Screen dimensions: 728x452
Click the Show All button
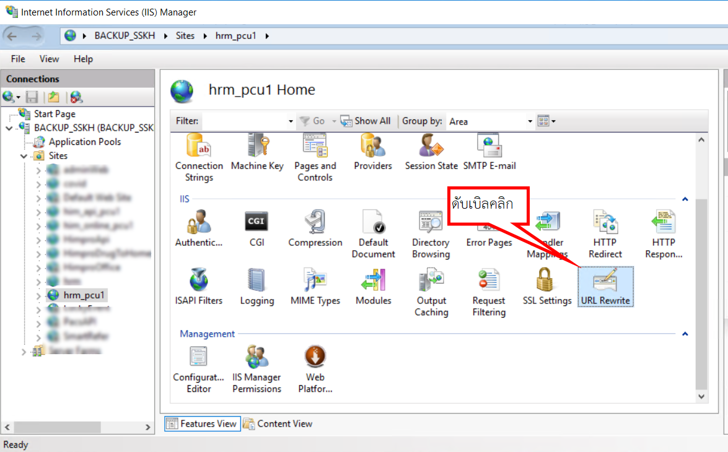pos(366,121)
